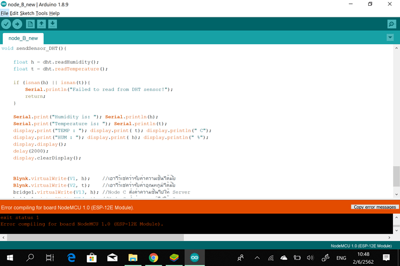Click the console scroll down arrow
400x266 pixels.
click(x=397, y=231)
